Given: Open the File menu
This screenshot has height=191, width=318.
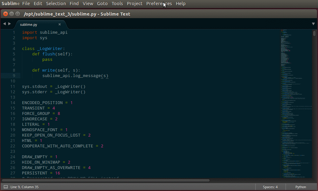Looking at the screenshot, I should point(26,4).
